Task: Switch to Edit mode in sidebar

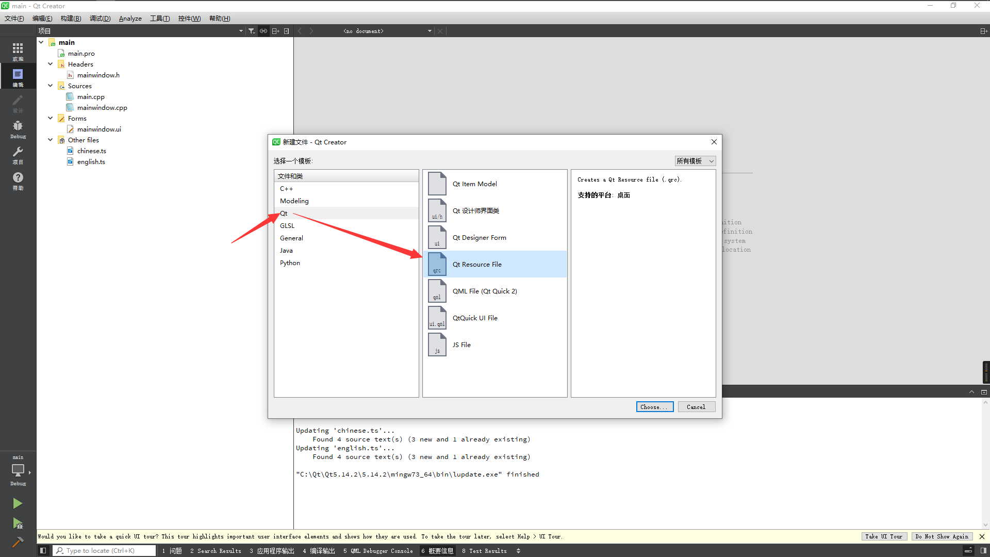Action: point(18,77)
